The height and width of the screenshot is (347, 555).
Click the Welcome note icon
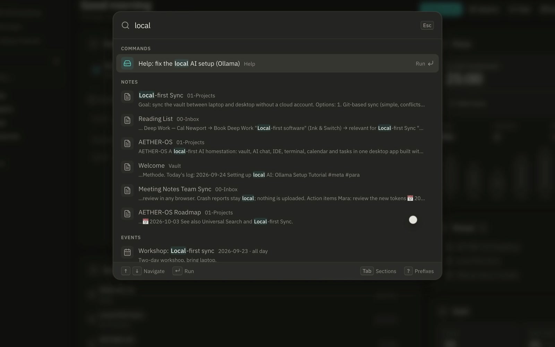click(127, 167)
